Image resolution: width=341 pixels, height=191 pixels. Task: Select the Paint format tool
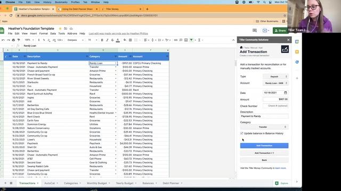point(19,40)
